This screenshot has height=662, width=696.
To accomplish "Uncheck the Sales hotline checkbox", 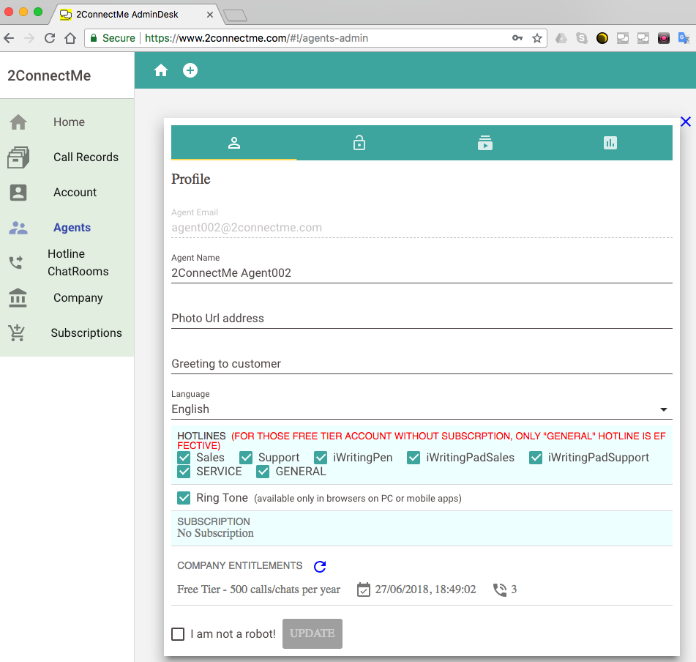I will coord(184,458).
